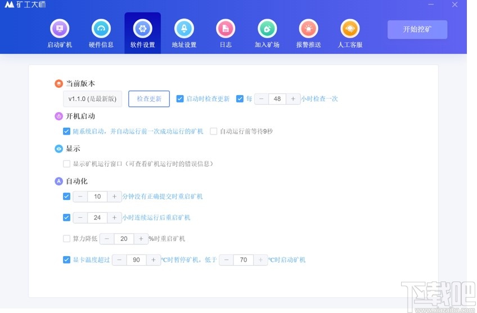Toggle the 每…小时检查一次 checkbox

pyautogui.click(x=240, y=99)
